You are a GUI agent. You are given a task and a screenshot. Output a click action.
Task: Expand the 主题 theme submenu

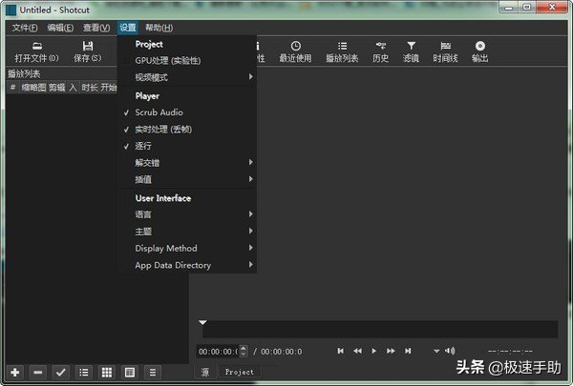[x=188, y=232]
